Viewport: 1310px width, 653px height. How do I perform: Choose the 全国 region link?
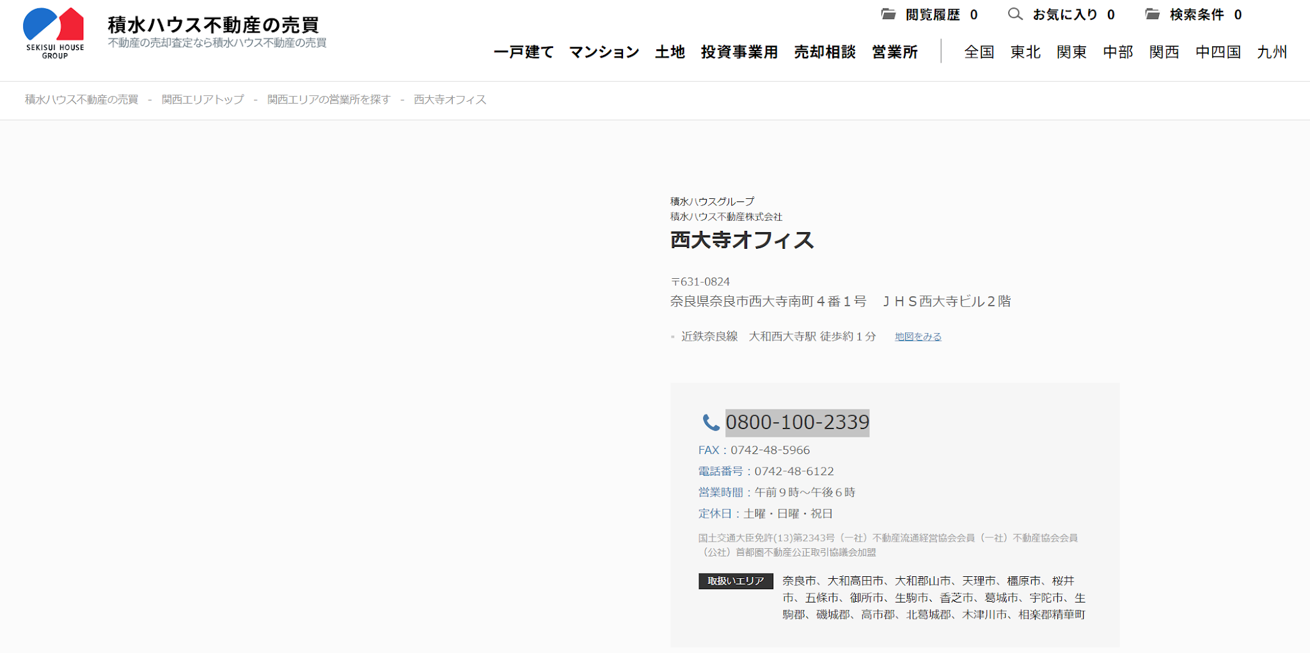979,52
